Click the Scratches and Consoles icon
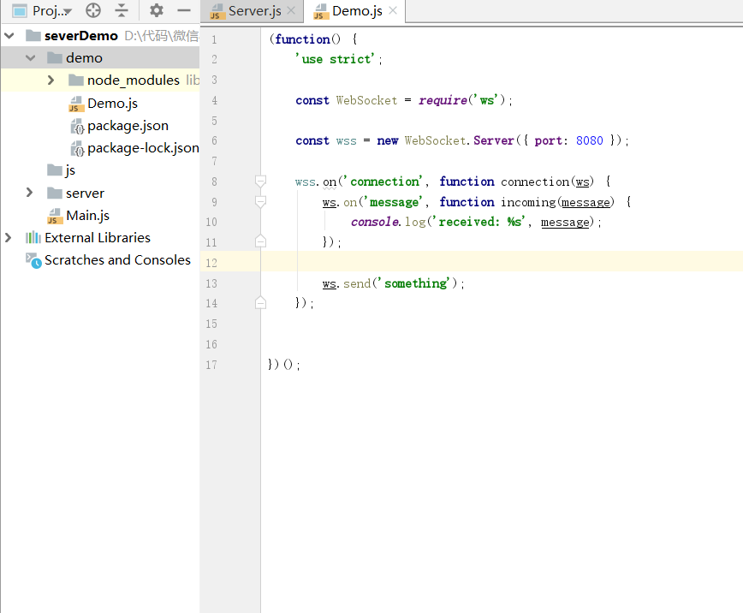 (33, 260)
